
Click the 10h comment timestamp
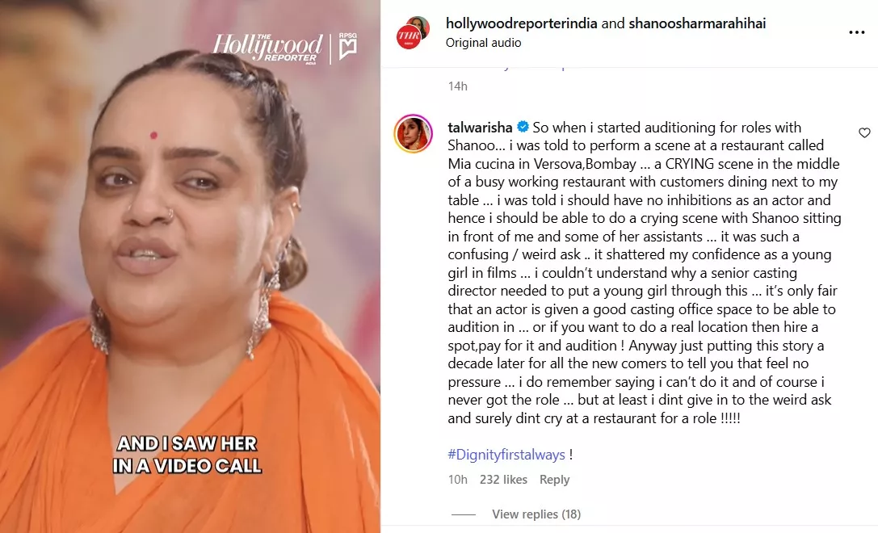(457, 479)
